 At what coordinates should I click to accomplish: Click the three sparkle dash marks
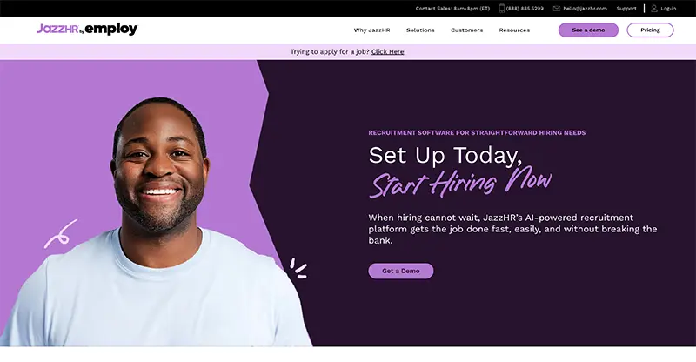point(298,268)
